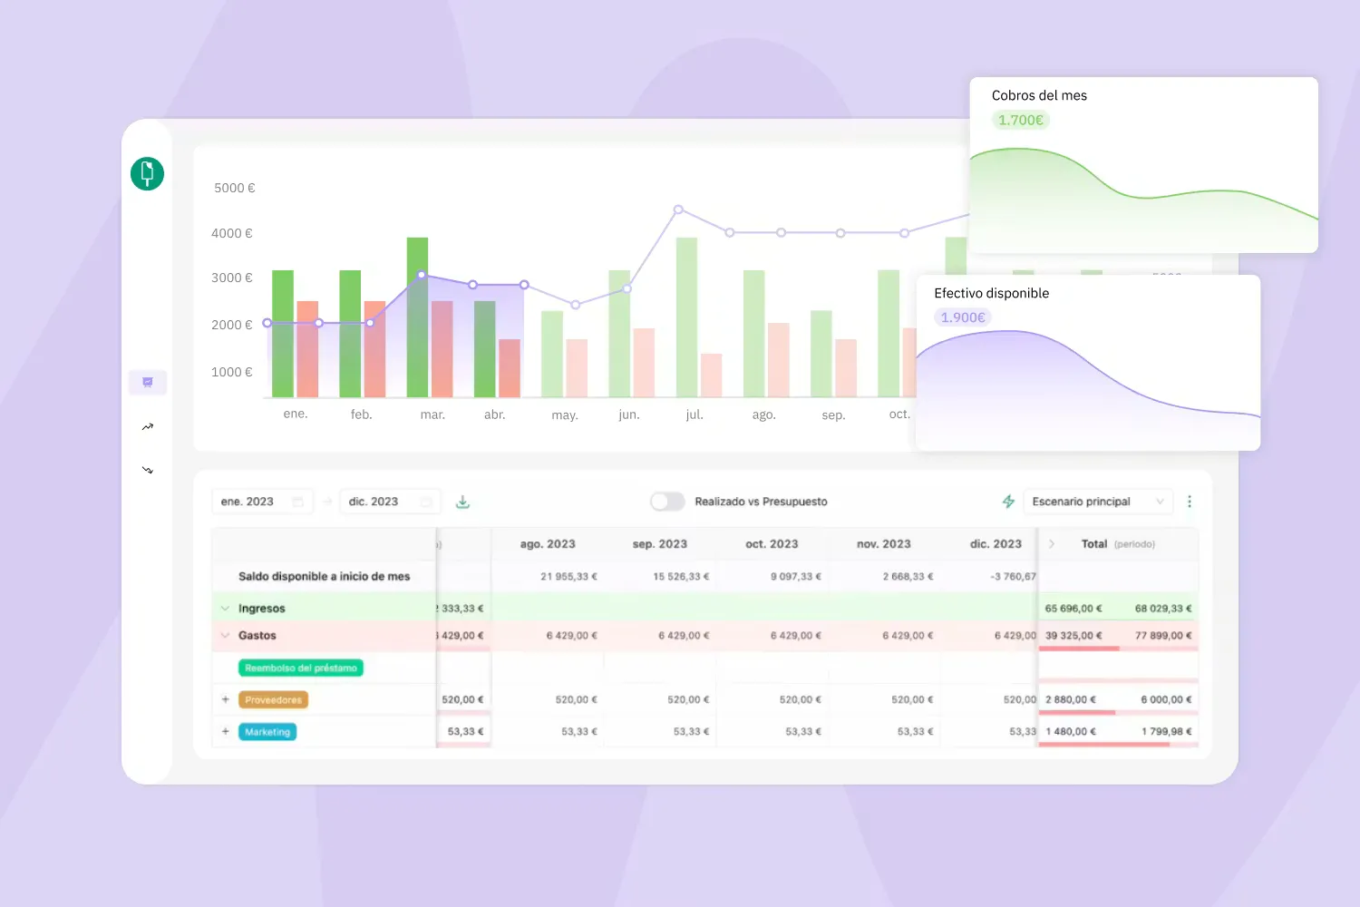1360x907 pixels.
Task: Click the Total (periodo) column header
Action: [1118, 544]
